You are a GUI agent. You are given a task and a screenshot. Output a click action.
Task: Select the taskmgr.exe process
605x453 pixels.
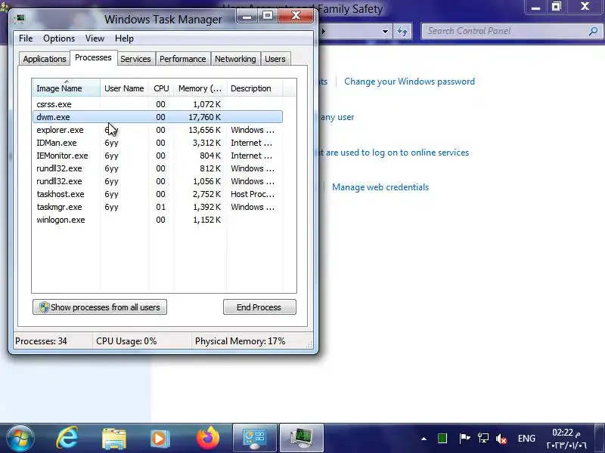point(158,207)
